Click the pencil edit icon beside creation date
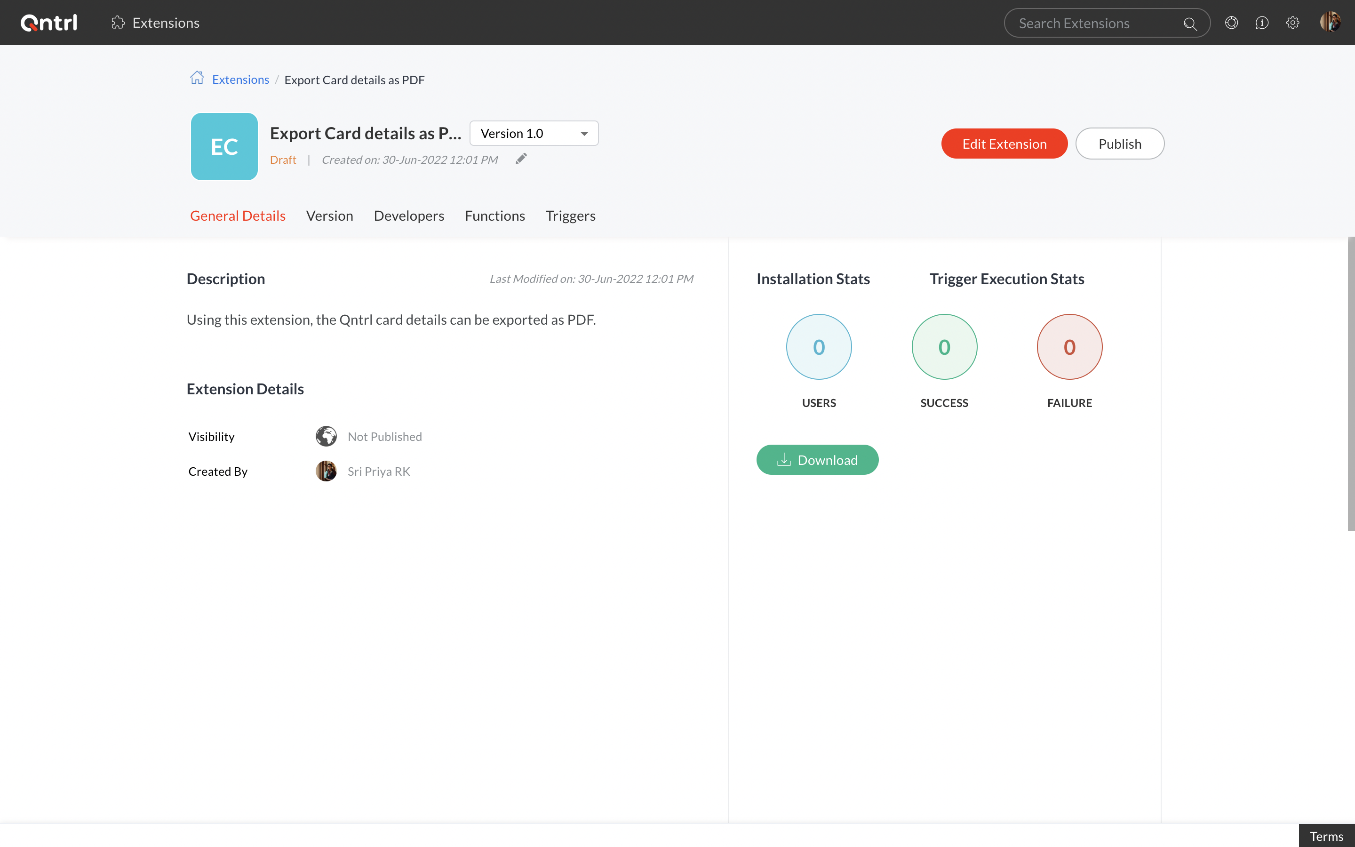This screenshot has width=1355, height=847. pos(521,159)
